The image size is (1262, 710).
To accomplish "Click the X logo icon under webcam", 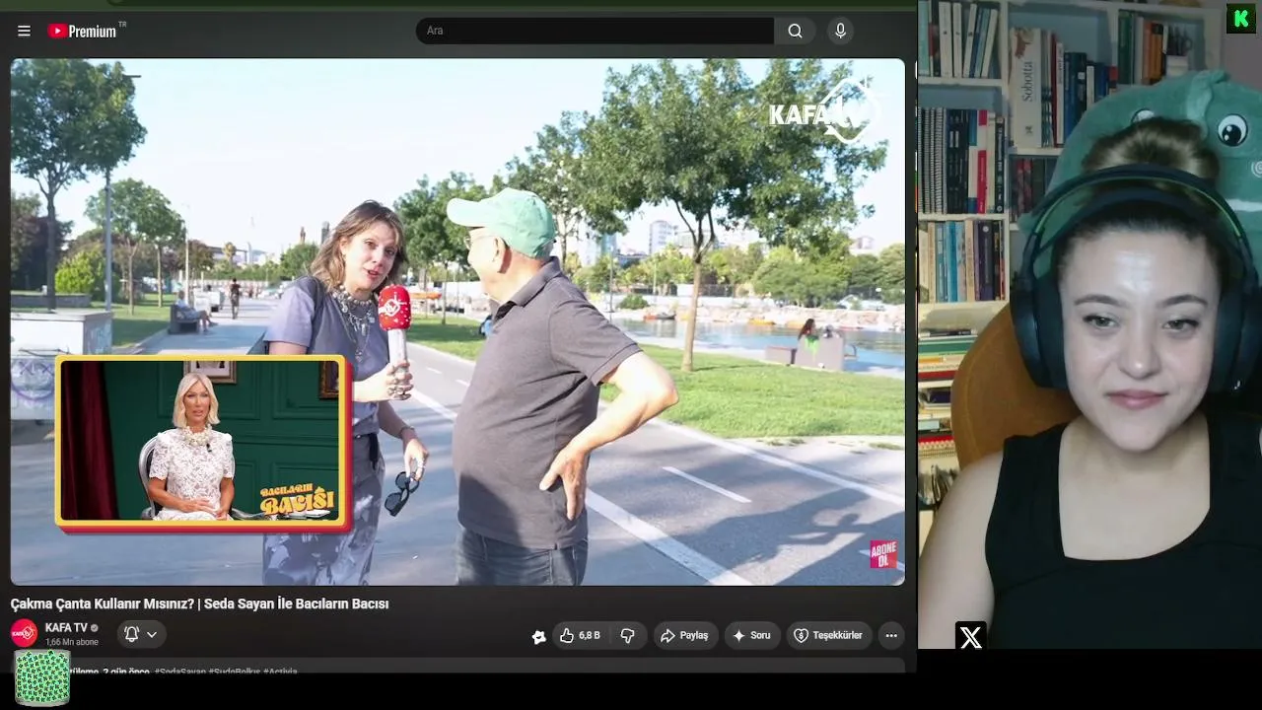I will [x=971, y=638].
